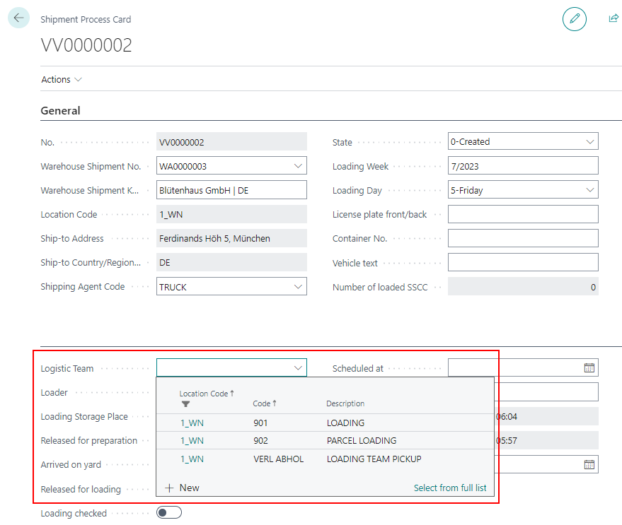Click the plus New icon in dropdown

[x=169, y=488]
